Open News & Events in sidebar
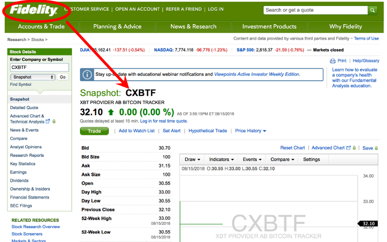 point(24,130)
